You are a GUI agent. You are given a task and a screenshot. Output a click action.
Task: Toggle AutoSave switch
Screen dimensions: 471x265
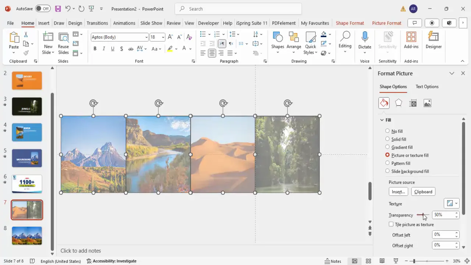[43, 8]
